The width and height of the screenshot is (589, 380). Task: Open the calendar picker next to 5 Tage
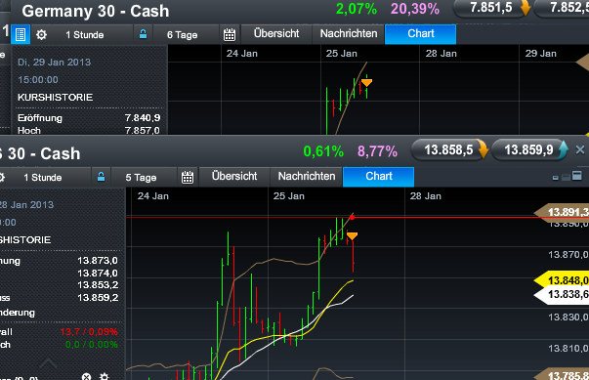point(188,178)
